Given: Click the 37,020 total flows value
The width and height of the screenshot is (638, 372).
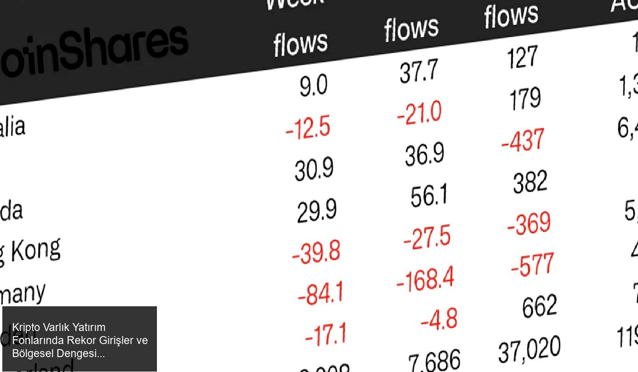Looking at the screenshot, I should point(529,350).
